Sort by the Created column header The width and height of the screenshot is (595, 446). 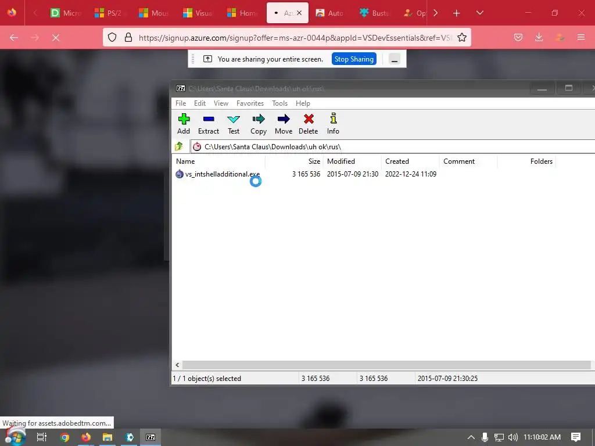coord(410,161)
